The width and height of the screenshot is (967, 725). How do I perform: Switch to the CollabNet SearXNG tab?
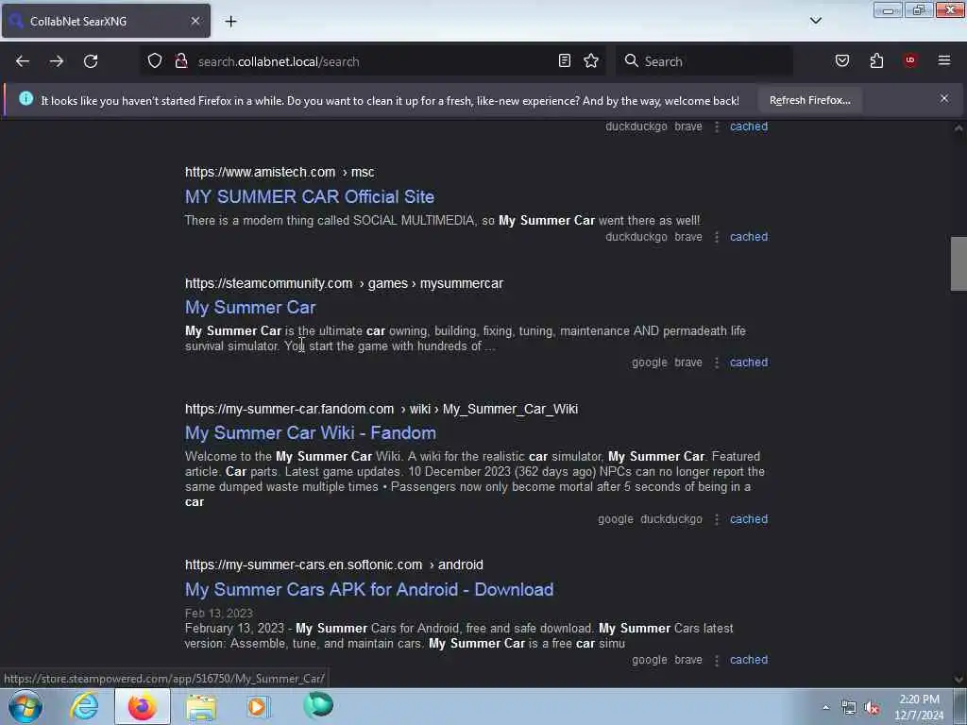(x=106, y=21)
